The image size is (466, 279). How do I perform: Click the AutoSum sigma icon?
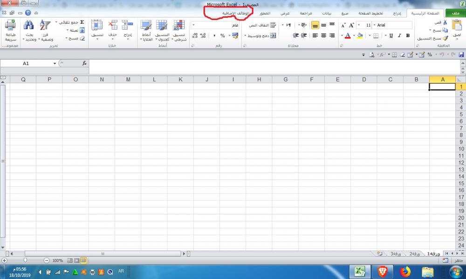pyautogui.click(x=82, y=22)
